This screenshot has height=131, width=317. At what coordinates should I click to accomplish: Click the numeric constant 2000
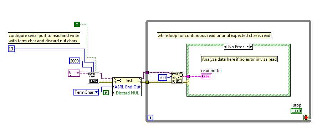click(75, 61)
